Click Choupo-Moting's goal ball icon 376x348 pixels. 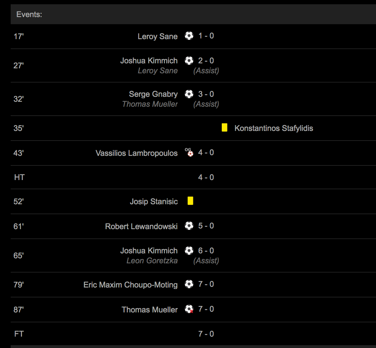[189, 284]
